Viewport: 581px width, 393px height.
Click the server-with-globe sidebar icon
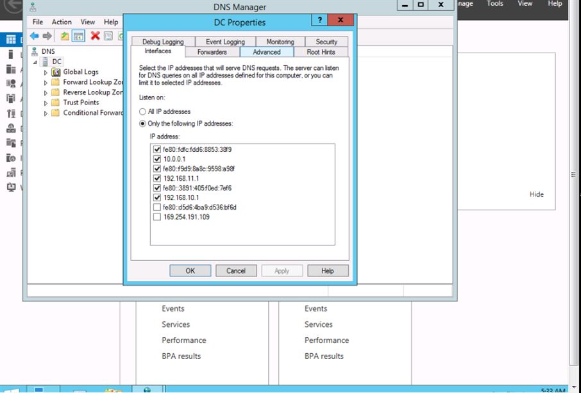(11, 158)
